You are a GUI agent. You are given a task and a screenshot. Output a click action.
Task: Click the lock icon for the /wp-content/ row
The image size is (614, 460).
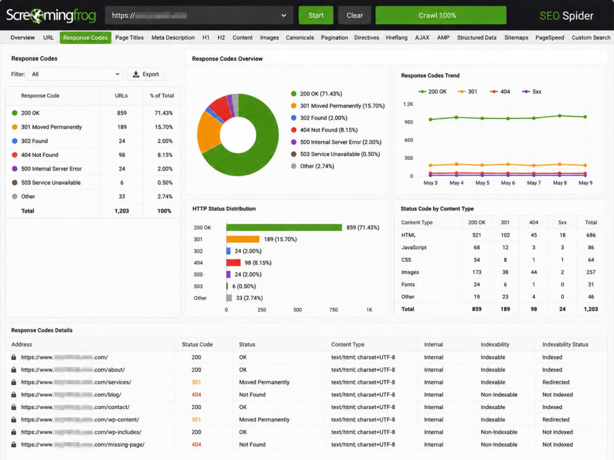tap(14, 420)
